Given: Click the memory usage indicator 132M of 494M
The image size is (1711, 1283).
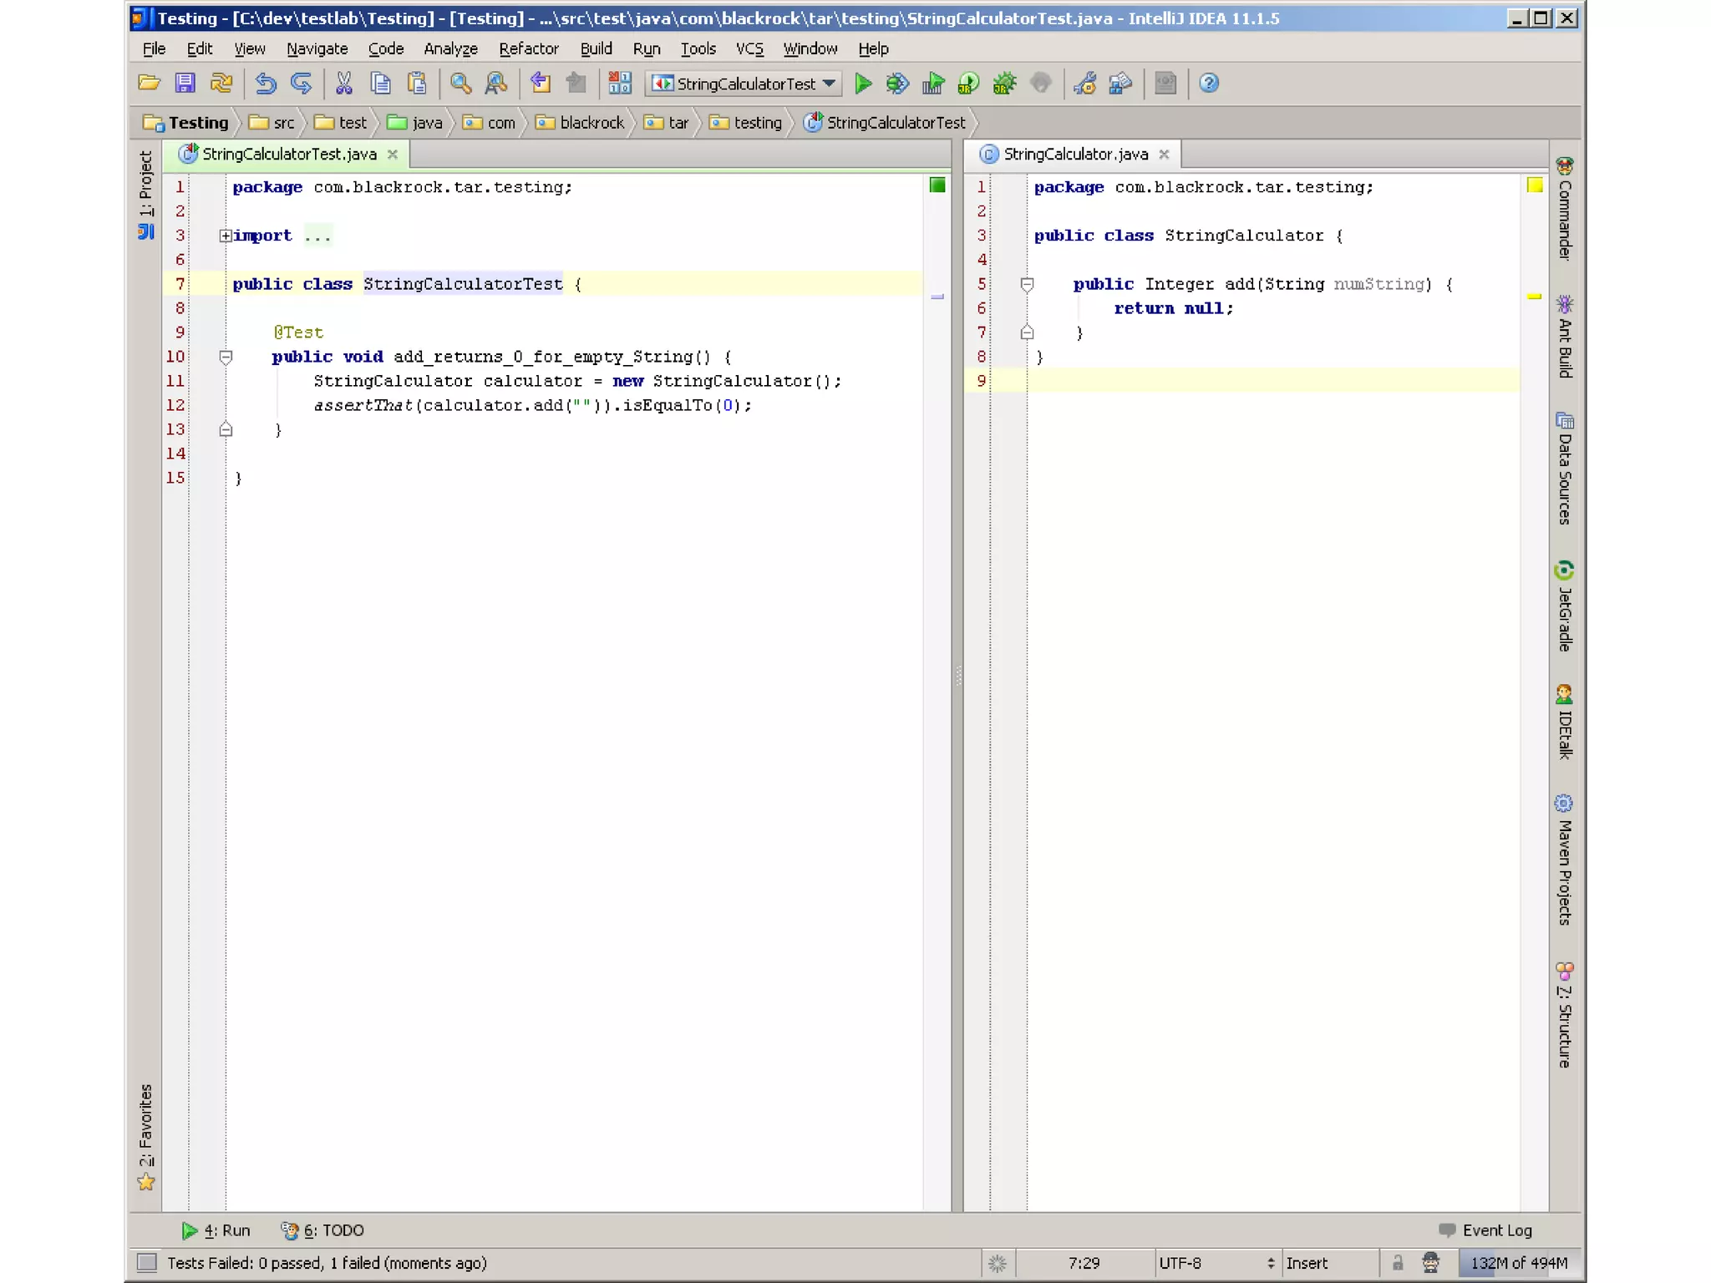Looking at the screenshot, I should (x=1518, y=1263).
